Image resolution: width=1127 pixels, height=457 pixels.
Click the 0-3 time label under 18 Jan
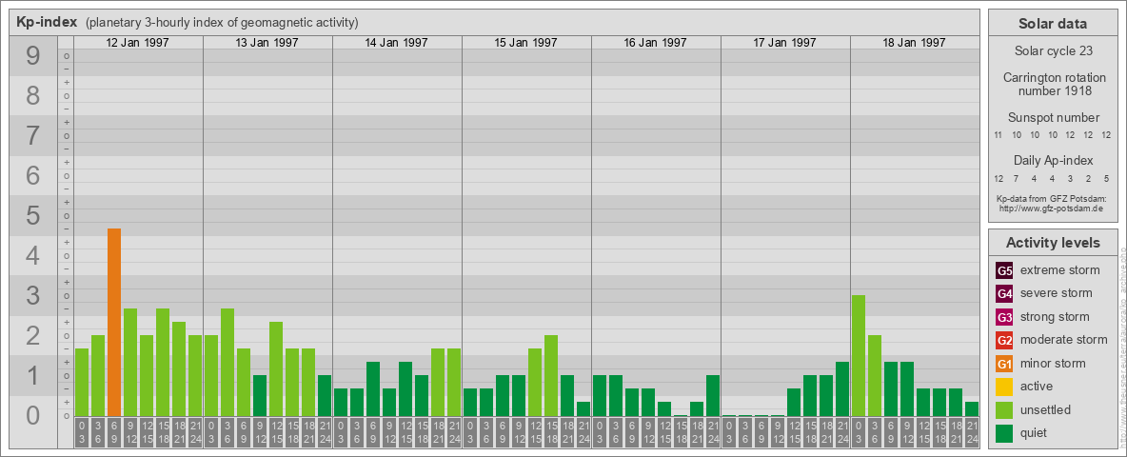point(858,432)
